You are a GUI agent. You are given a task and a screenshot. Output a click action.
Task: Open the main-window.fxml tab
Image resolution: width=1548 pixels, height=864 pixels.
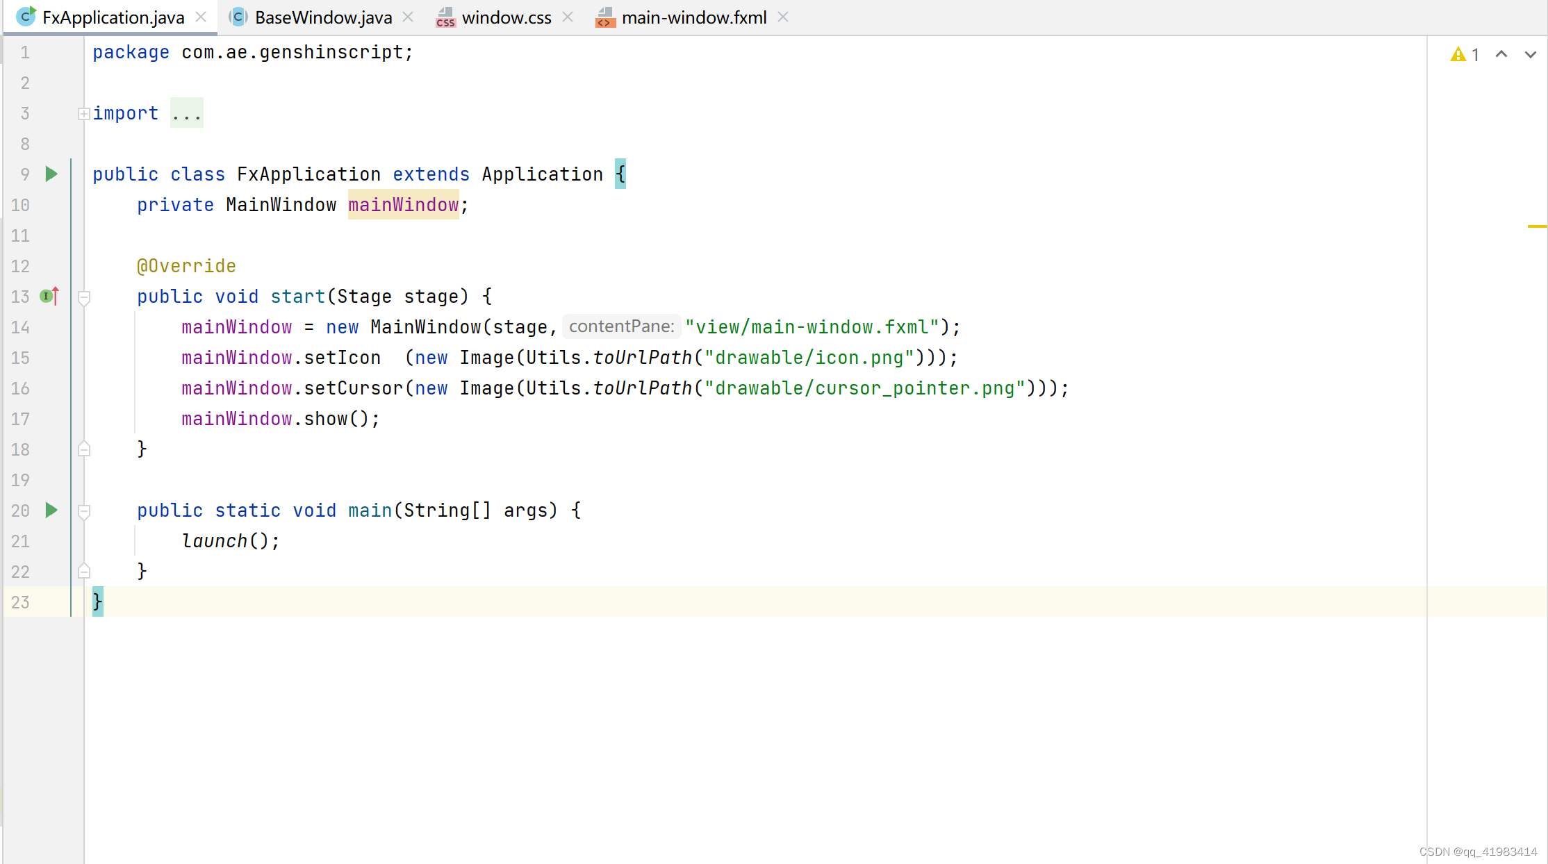(x=693, y=17)
